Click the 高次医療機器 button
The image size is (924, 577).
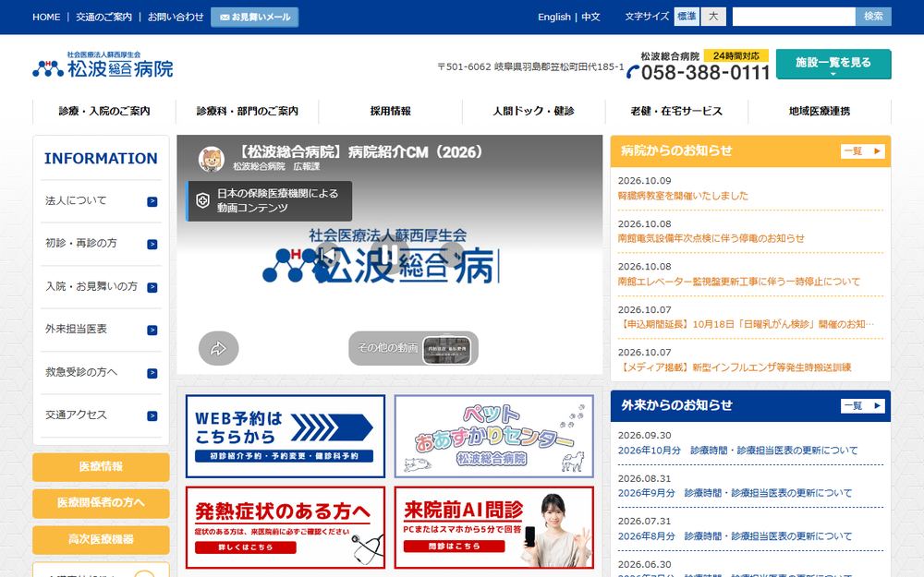coord(101,540)
